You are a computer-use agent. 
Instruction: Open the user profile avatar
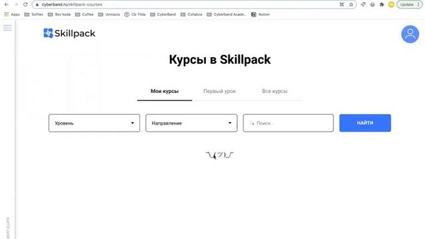(x=410, y=34)
